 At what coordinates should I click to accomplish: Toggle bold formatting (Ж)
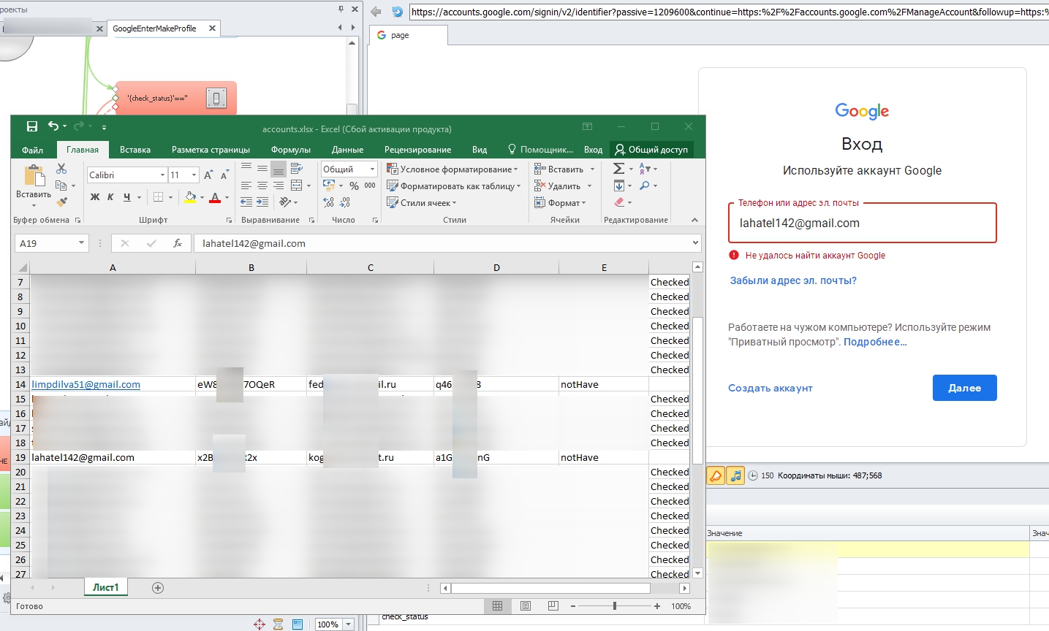[95, 197]
